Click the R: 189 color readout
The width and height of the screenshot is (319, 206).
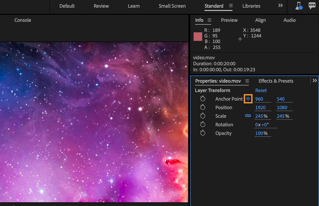pos(212,30)
